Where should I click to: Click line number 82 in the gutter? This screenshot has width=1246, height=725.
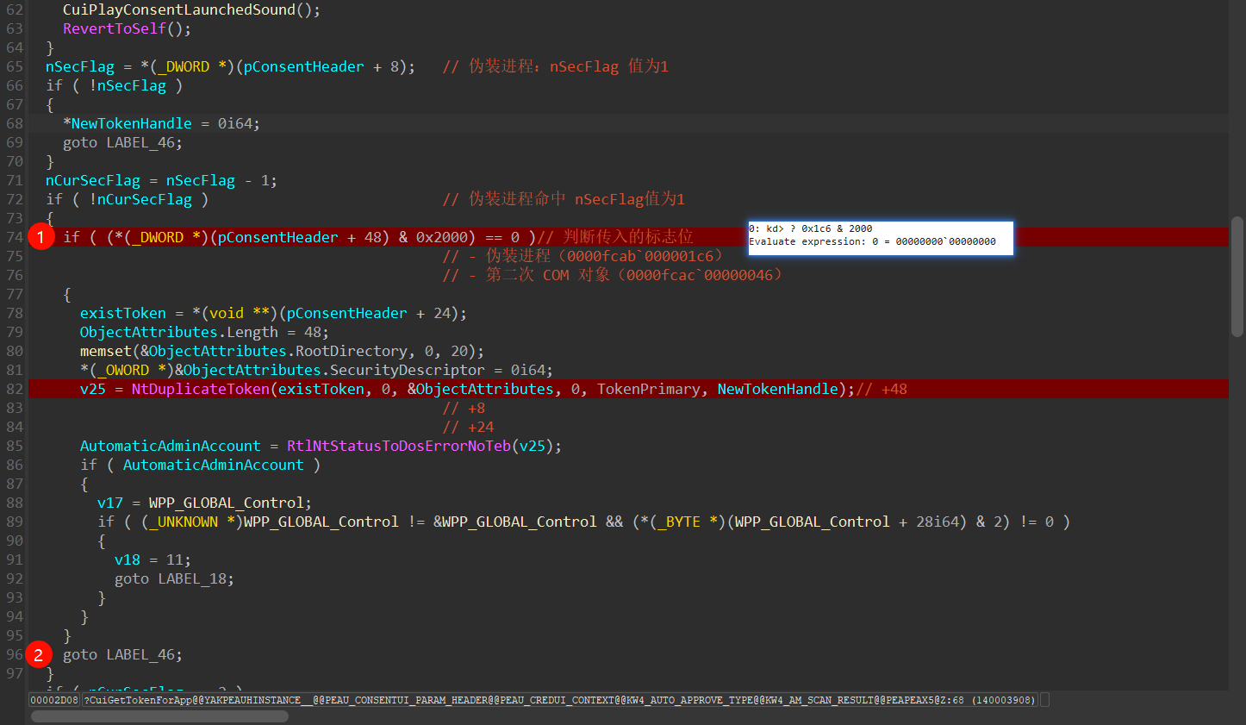[x=15, y=389]
